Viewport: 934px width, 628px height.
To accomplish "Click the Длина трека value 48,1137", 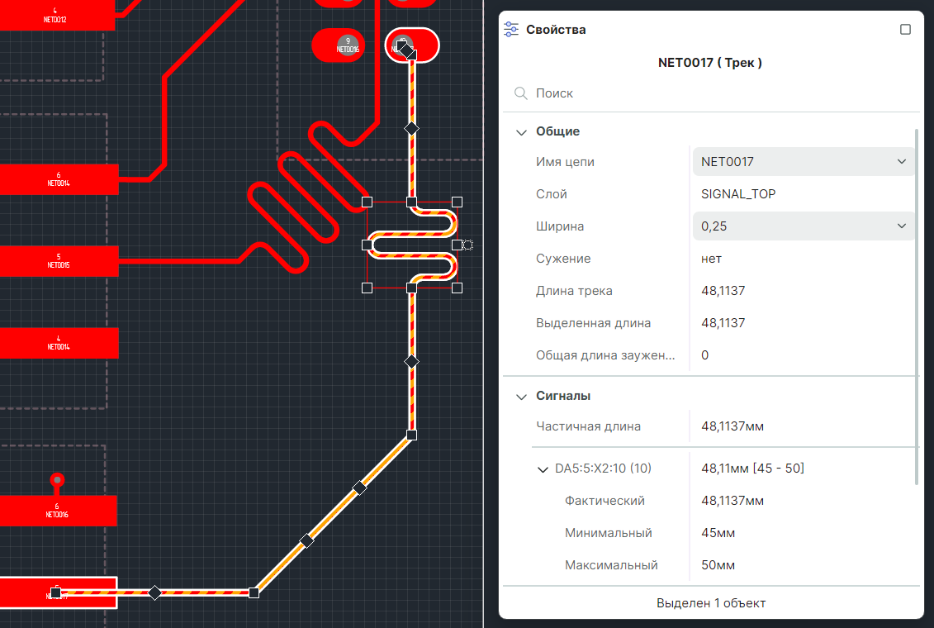I will click(x=723, y=291).
